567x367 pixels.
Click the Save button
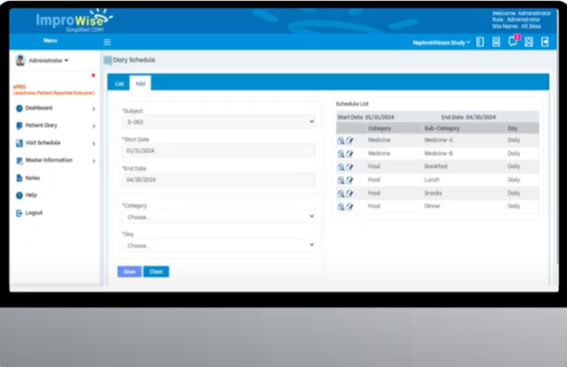[x=130, y=272]
